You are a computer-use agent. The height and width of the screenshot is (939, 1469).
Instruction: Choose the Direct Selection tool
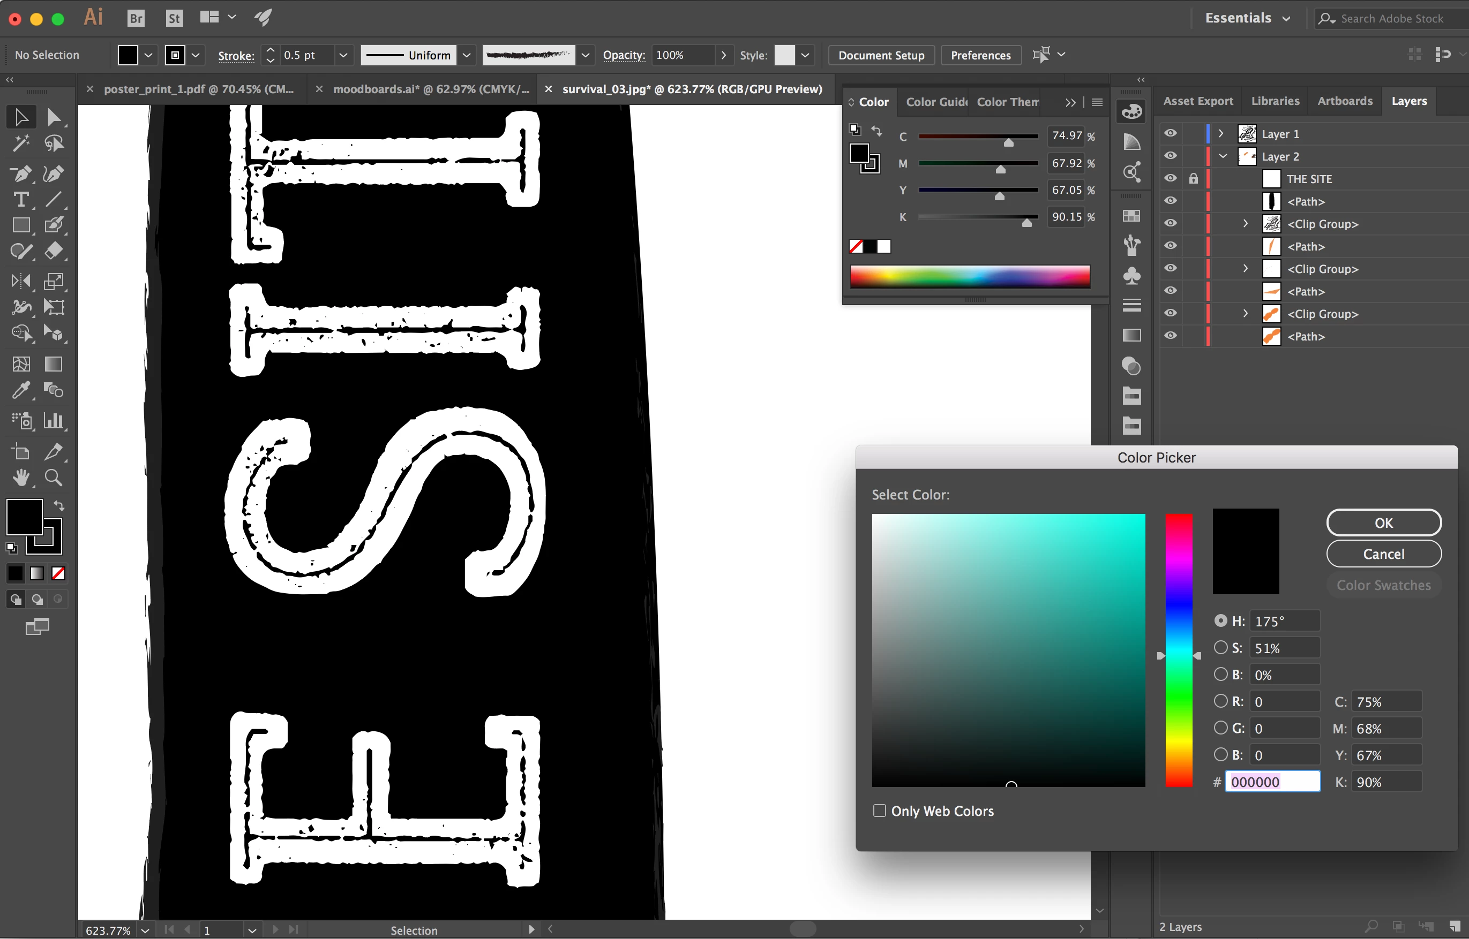click(x=54, y=117)
